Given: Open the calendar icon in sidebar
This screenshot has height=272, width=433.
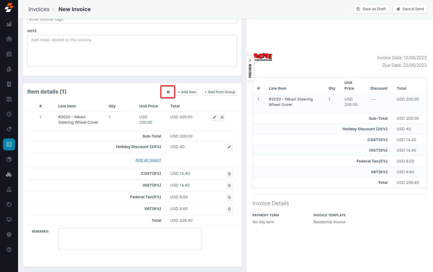Looking at the screenshot, I should click(9, 54).
